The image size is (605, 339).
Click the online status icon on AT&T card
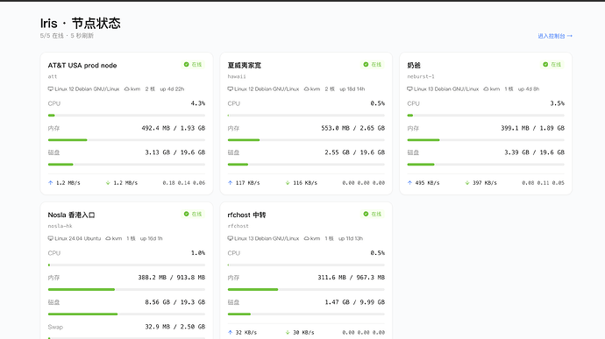coord(187,65)
